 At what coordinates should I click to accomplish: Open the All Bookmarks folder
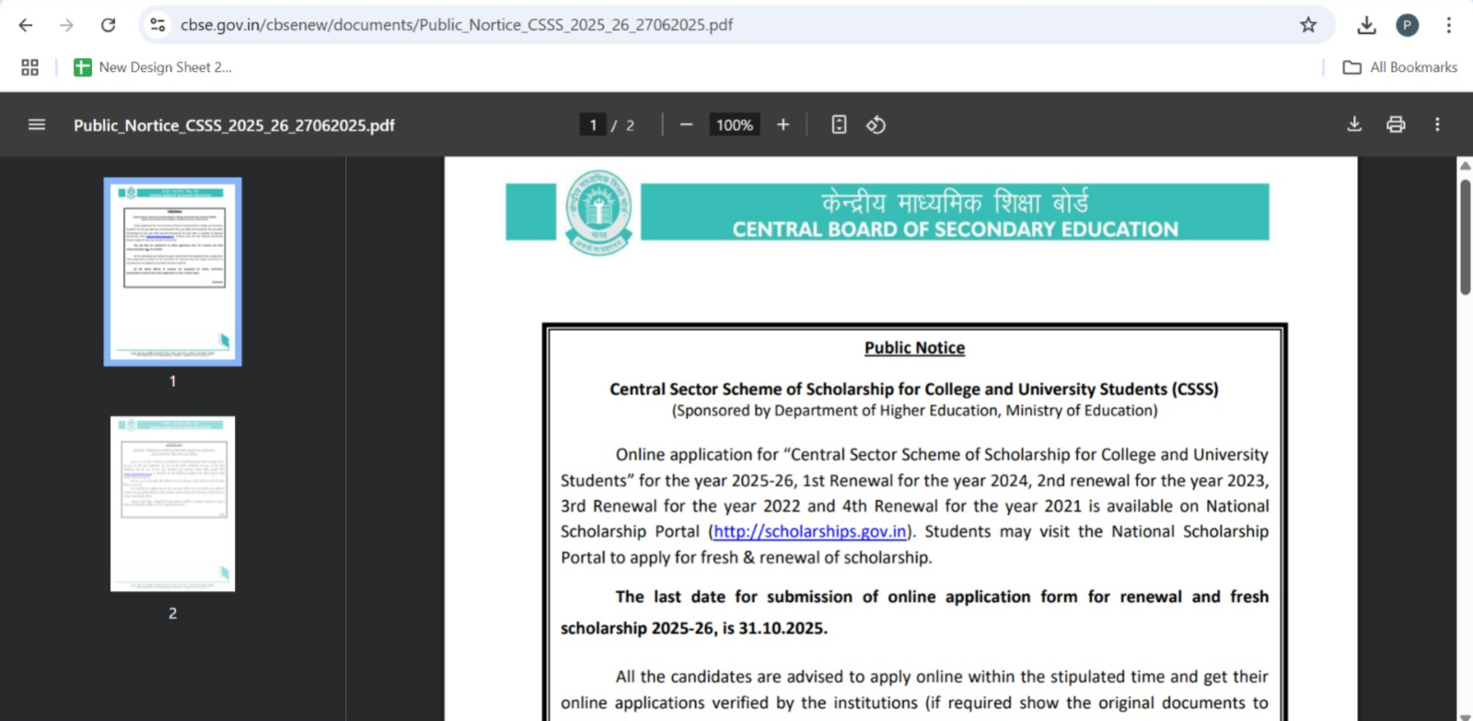[x=1400, y=67]
